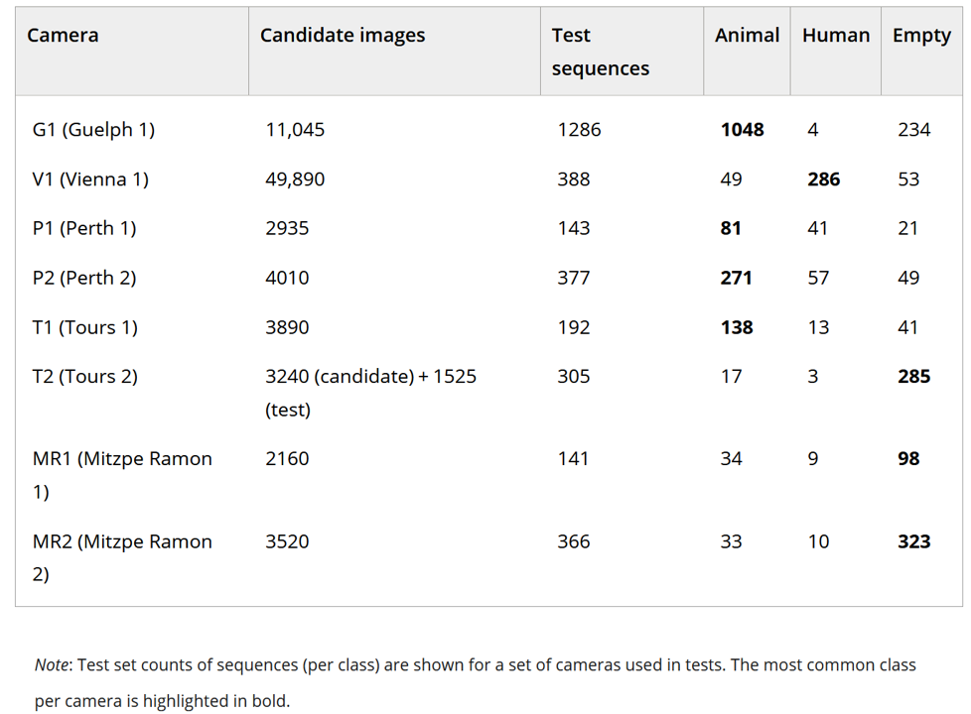Select the P2 (Perth 2) row label
Viewport: 971px width, 714px height.
pos(84,278)
